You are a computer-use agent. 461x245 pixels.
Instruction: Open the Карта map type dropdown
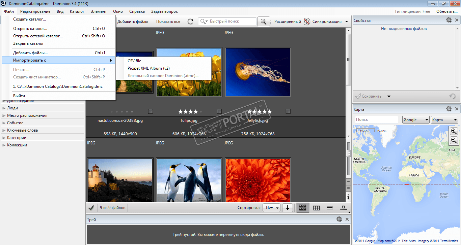coord(444,119)
